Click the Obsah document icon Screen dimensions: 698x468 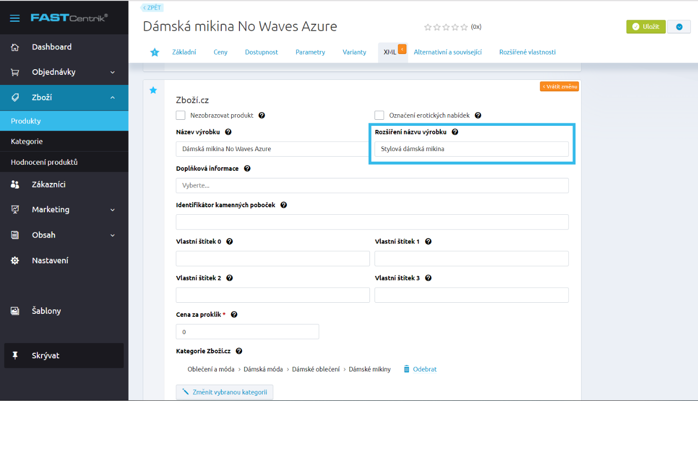(x=15, y=235)
